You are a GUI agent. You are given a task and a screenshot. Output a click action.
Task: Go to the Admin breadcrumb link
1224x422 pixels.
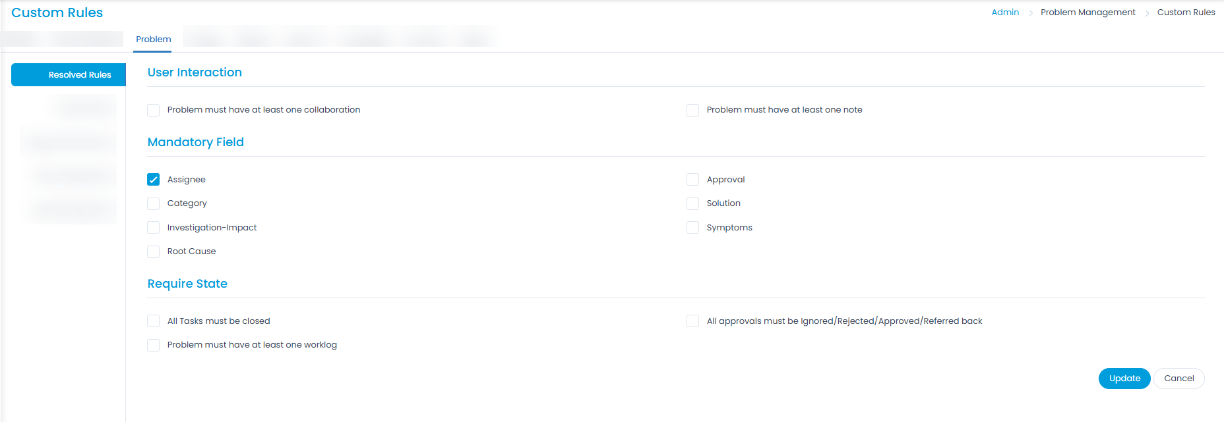(x=1005, y=13)
